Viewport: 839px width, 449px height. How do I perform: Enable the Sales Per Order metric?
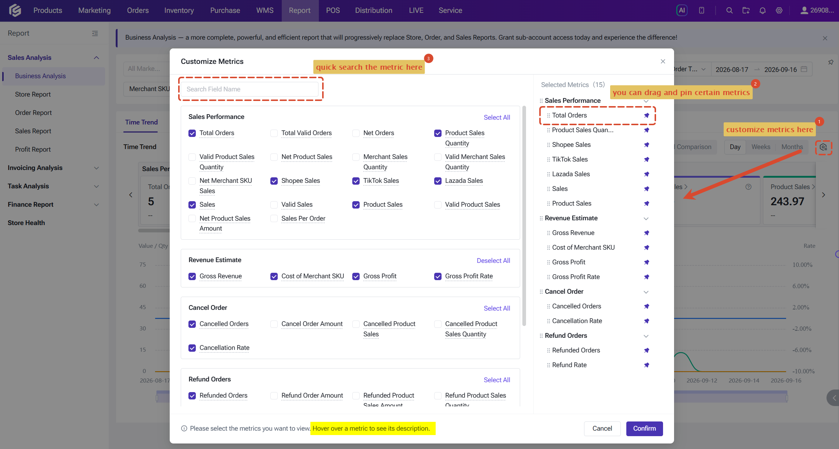coord(274,218)
